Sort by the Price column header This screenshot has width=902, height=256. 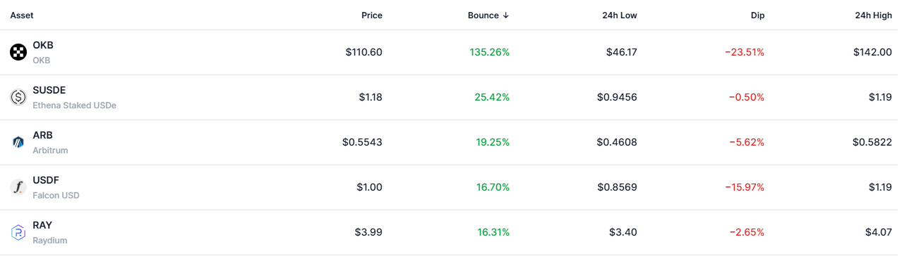click(372, 15)
